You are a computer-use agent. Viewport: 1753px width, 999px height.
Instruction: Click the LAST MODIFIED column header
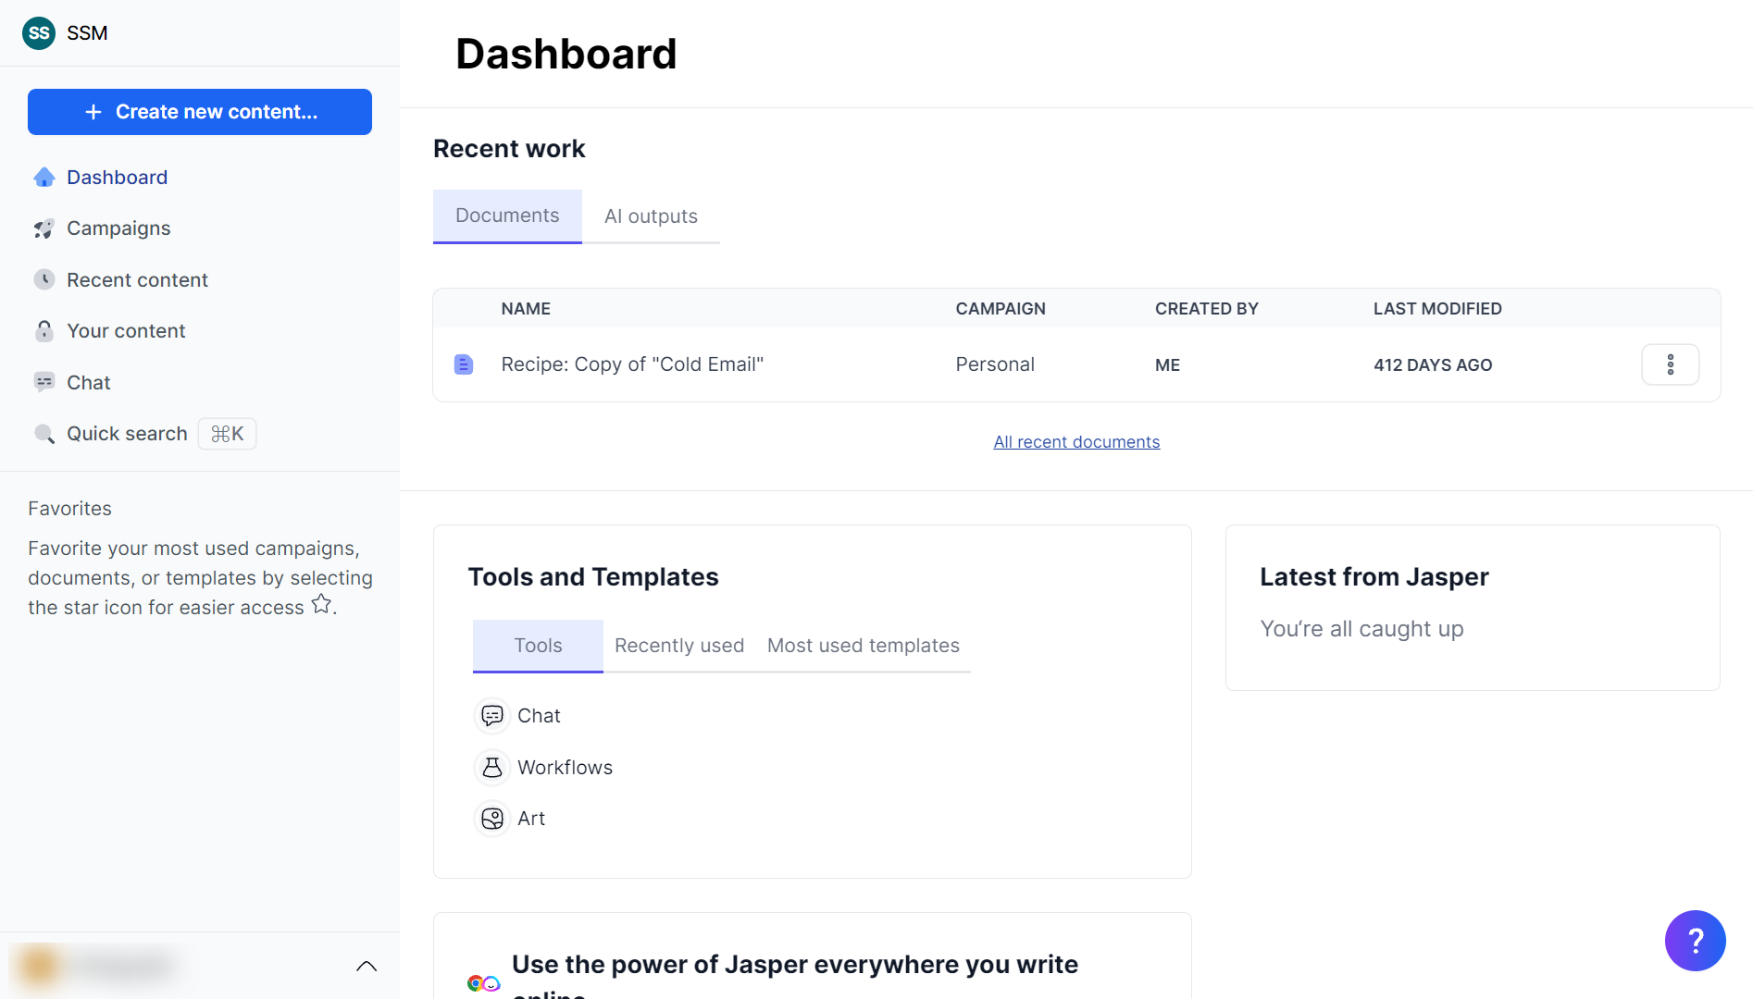(x=1437, y=309)
